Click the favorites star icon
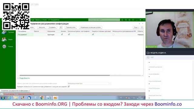Viewport: 194px width, 109px height. click(x=129, y=20)
